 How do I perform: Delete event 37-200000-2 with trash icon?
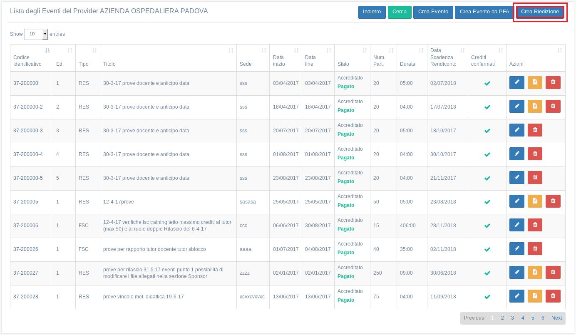point(553,106)
